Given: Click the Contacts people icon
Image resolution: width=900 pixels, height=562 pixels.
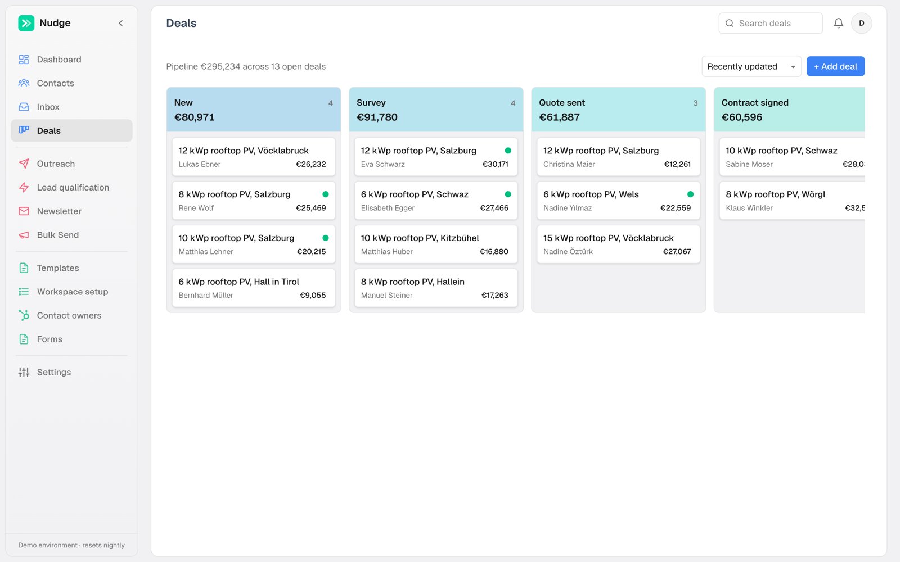Looking at the screenshot, I should coord(24,83).
